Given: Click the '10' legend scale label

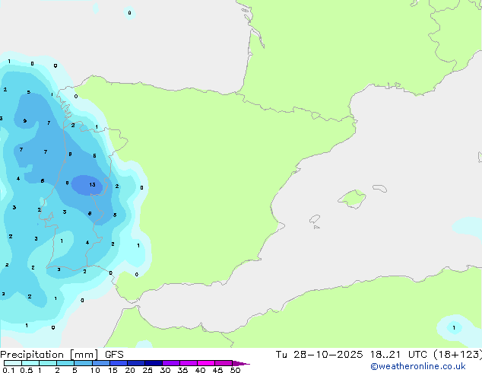Looking at the screenshot, I should coord(95,370).
